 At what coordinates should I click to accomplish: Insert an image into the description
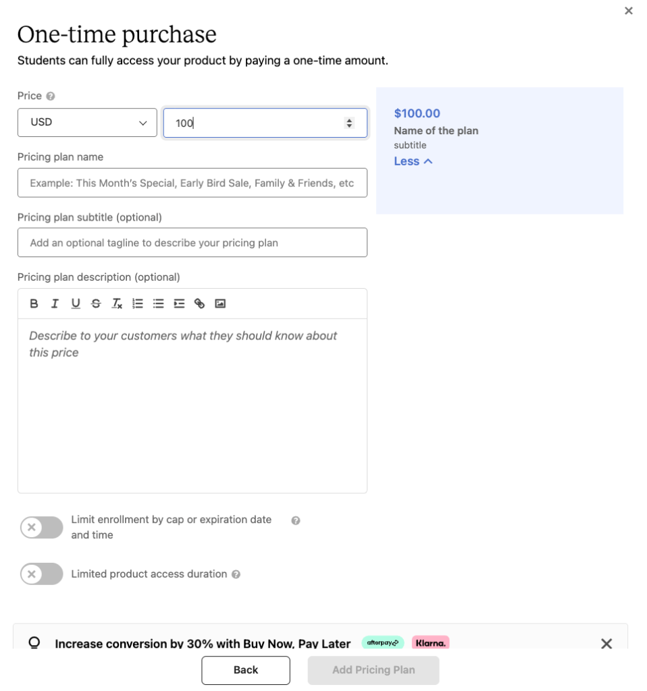click(219, 303)
